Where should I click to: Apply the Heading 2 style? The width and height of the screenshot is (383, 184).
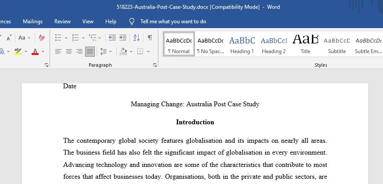click(x=274, y=44)
